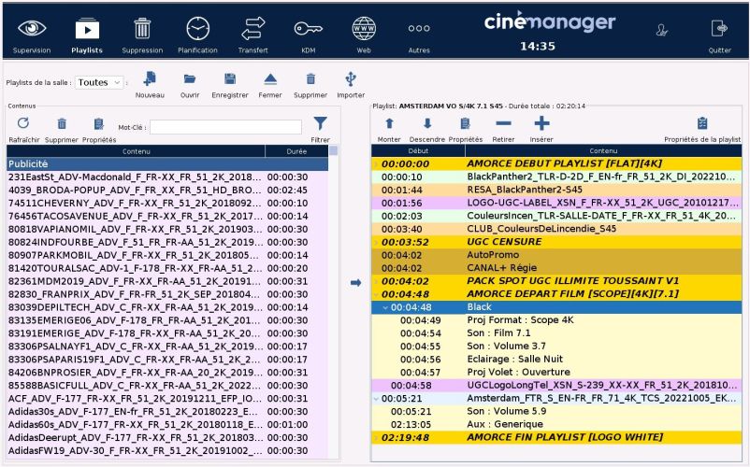The image size is (750, 467).
Task: Expand AMORCE DEBUT PLAYLIST row
Action: 376,164
